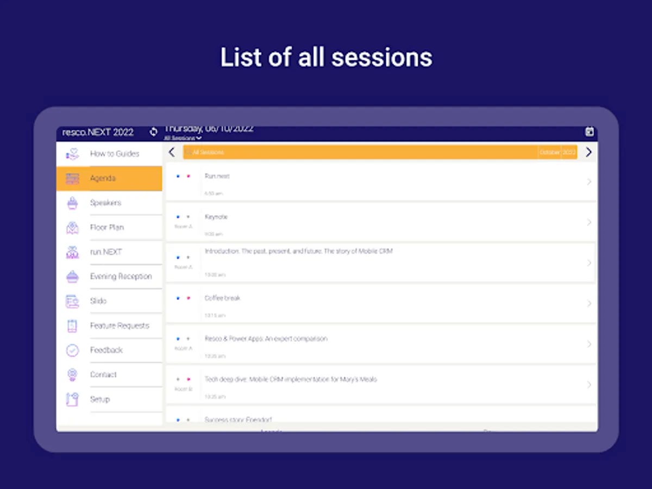
Task: Open Feedback menu item
Action: pos(109,350)
